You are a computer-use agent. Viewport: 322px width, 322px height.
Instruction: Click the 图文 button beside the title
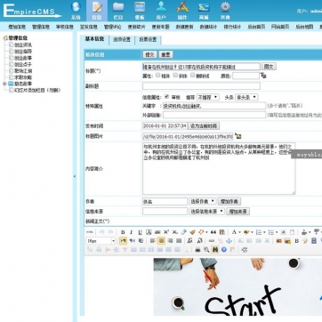tap(269, 67)
